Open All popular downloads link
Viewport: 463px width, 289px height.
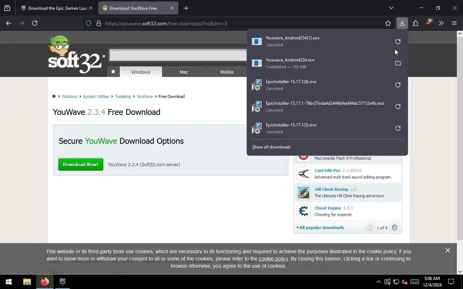tap(322, 228)
